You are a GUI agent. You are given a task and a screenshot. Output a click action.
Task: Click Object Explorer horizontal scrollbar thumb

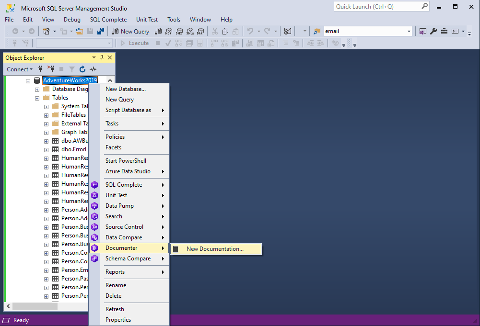pyautogui.click(x=35, y=306)
